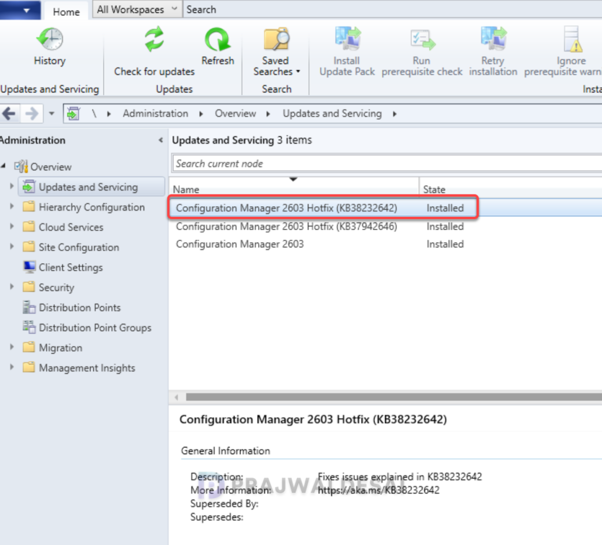The height and width of the screenshot is (545, 602).
Task: Select the Configuration Manager 2603 row
Action: click(x=386, y=244)
